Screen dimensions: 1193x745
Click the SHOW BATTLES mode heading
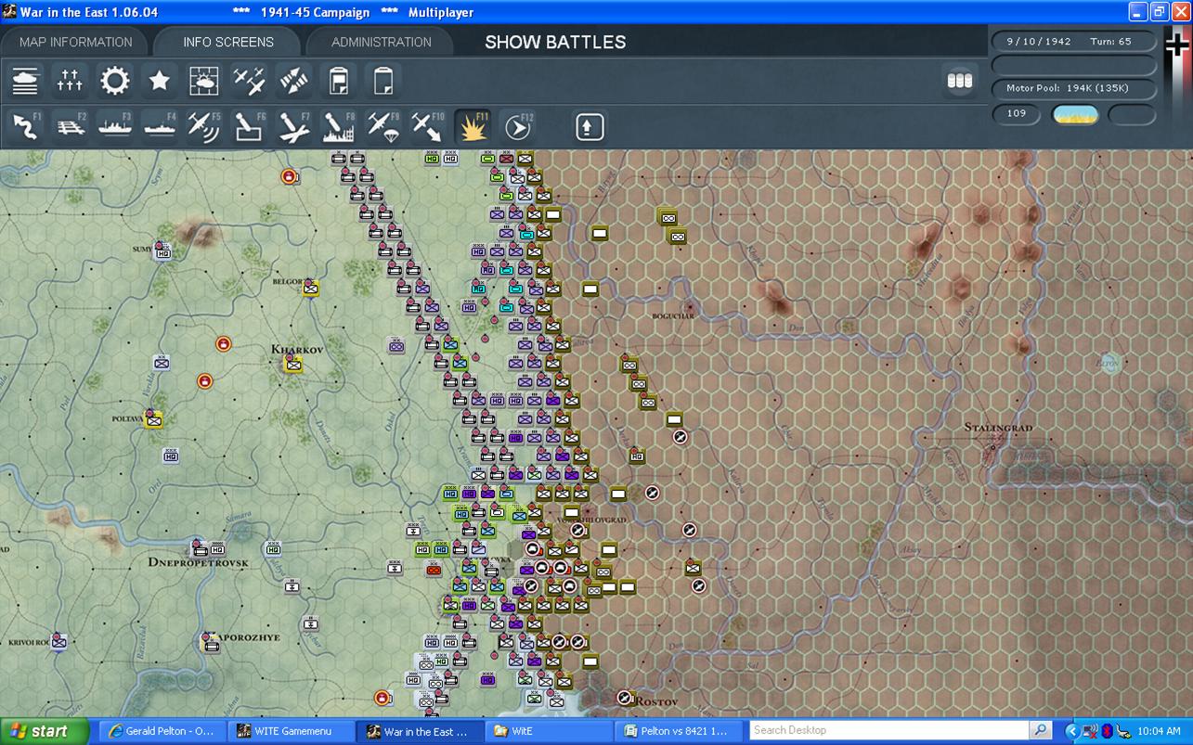555,43
